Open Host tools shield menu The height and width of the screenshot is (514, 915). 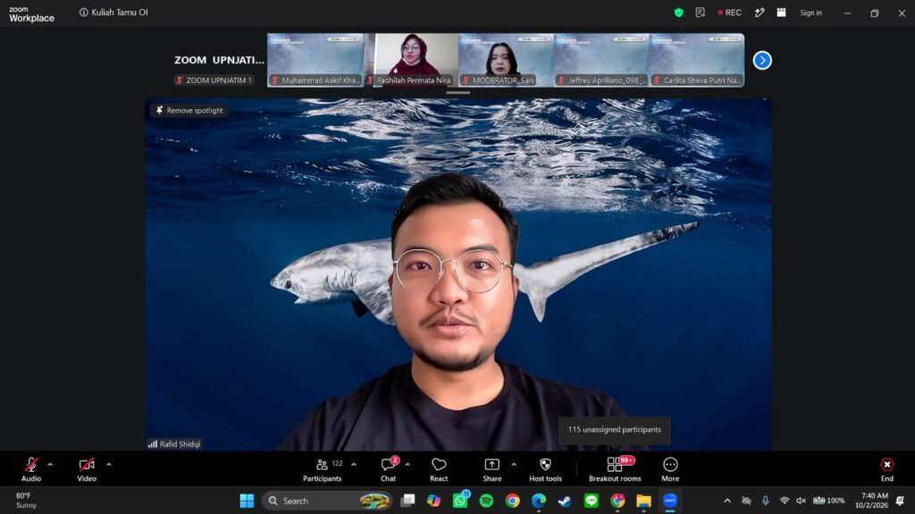(546, 469)
